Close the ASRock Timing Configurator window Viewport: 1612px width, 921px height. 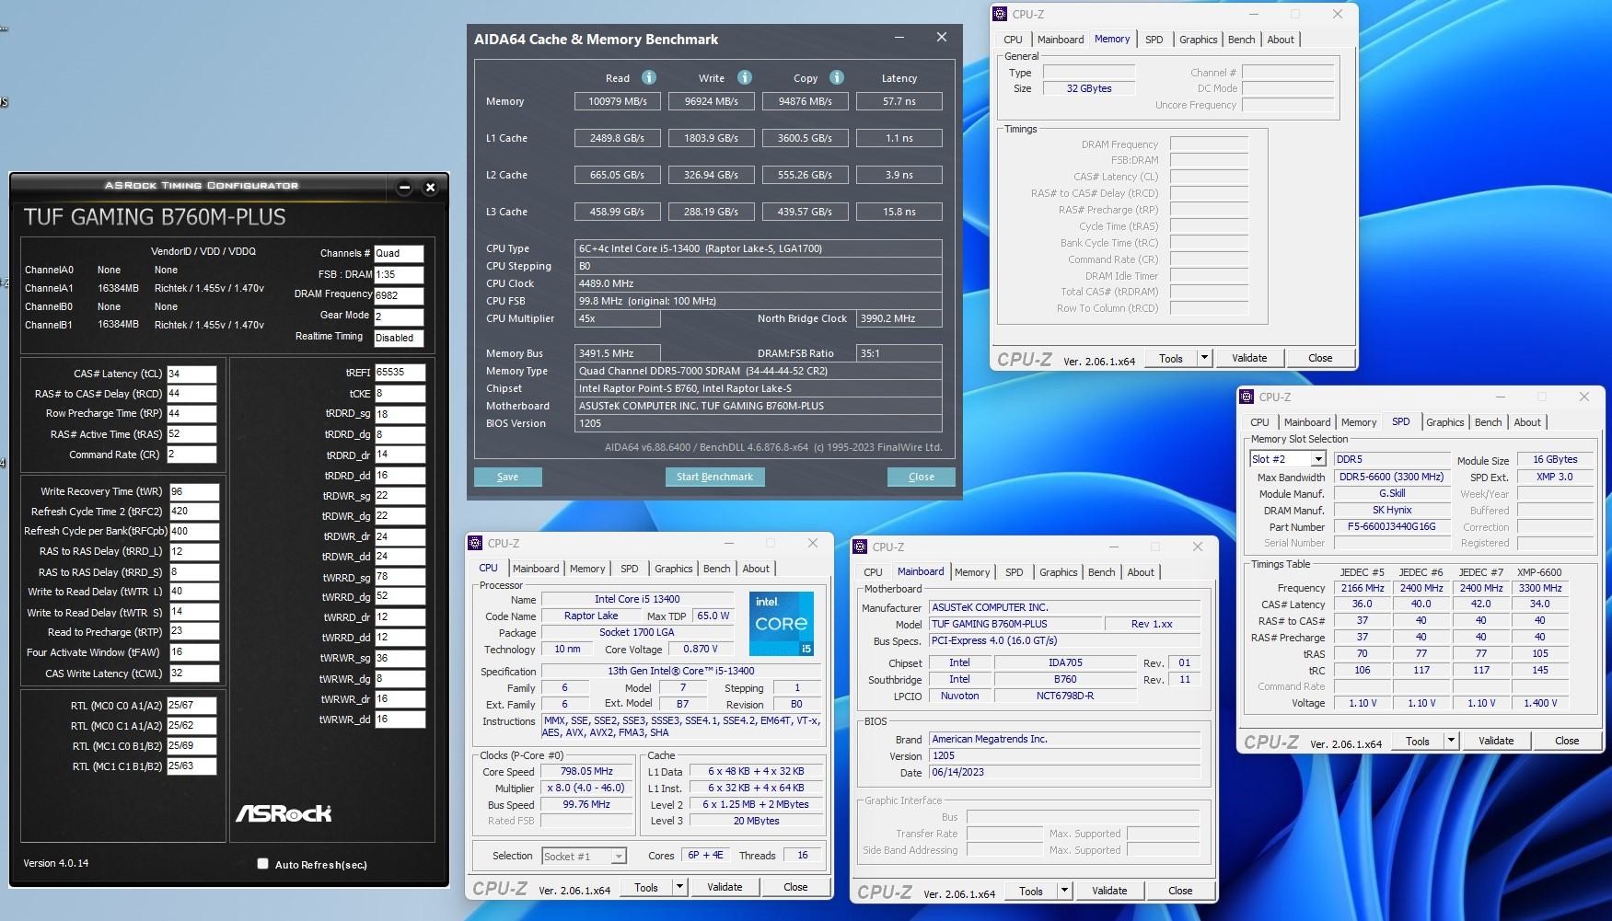(x=430, y=188)
